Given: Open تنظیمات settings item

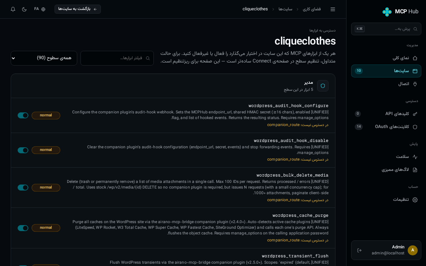Looking at the screenshot, I should 386,199.
